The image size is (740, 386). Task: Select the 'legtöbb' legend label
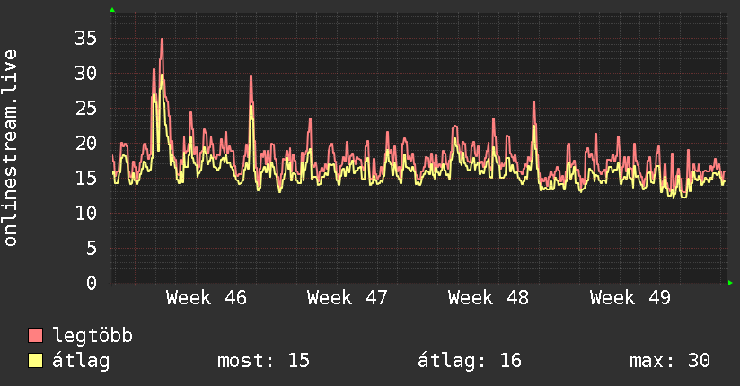click(92, 336)
